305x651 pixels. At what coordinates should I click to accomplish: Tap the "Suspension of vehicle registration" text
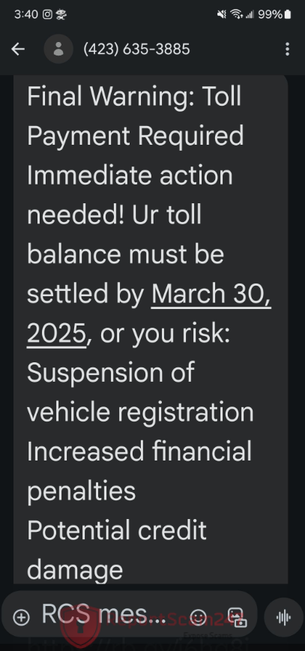(140, 392)
